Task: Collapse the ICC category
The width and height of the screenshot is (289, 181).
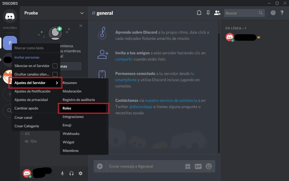Action: coord(26,134)
